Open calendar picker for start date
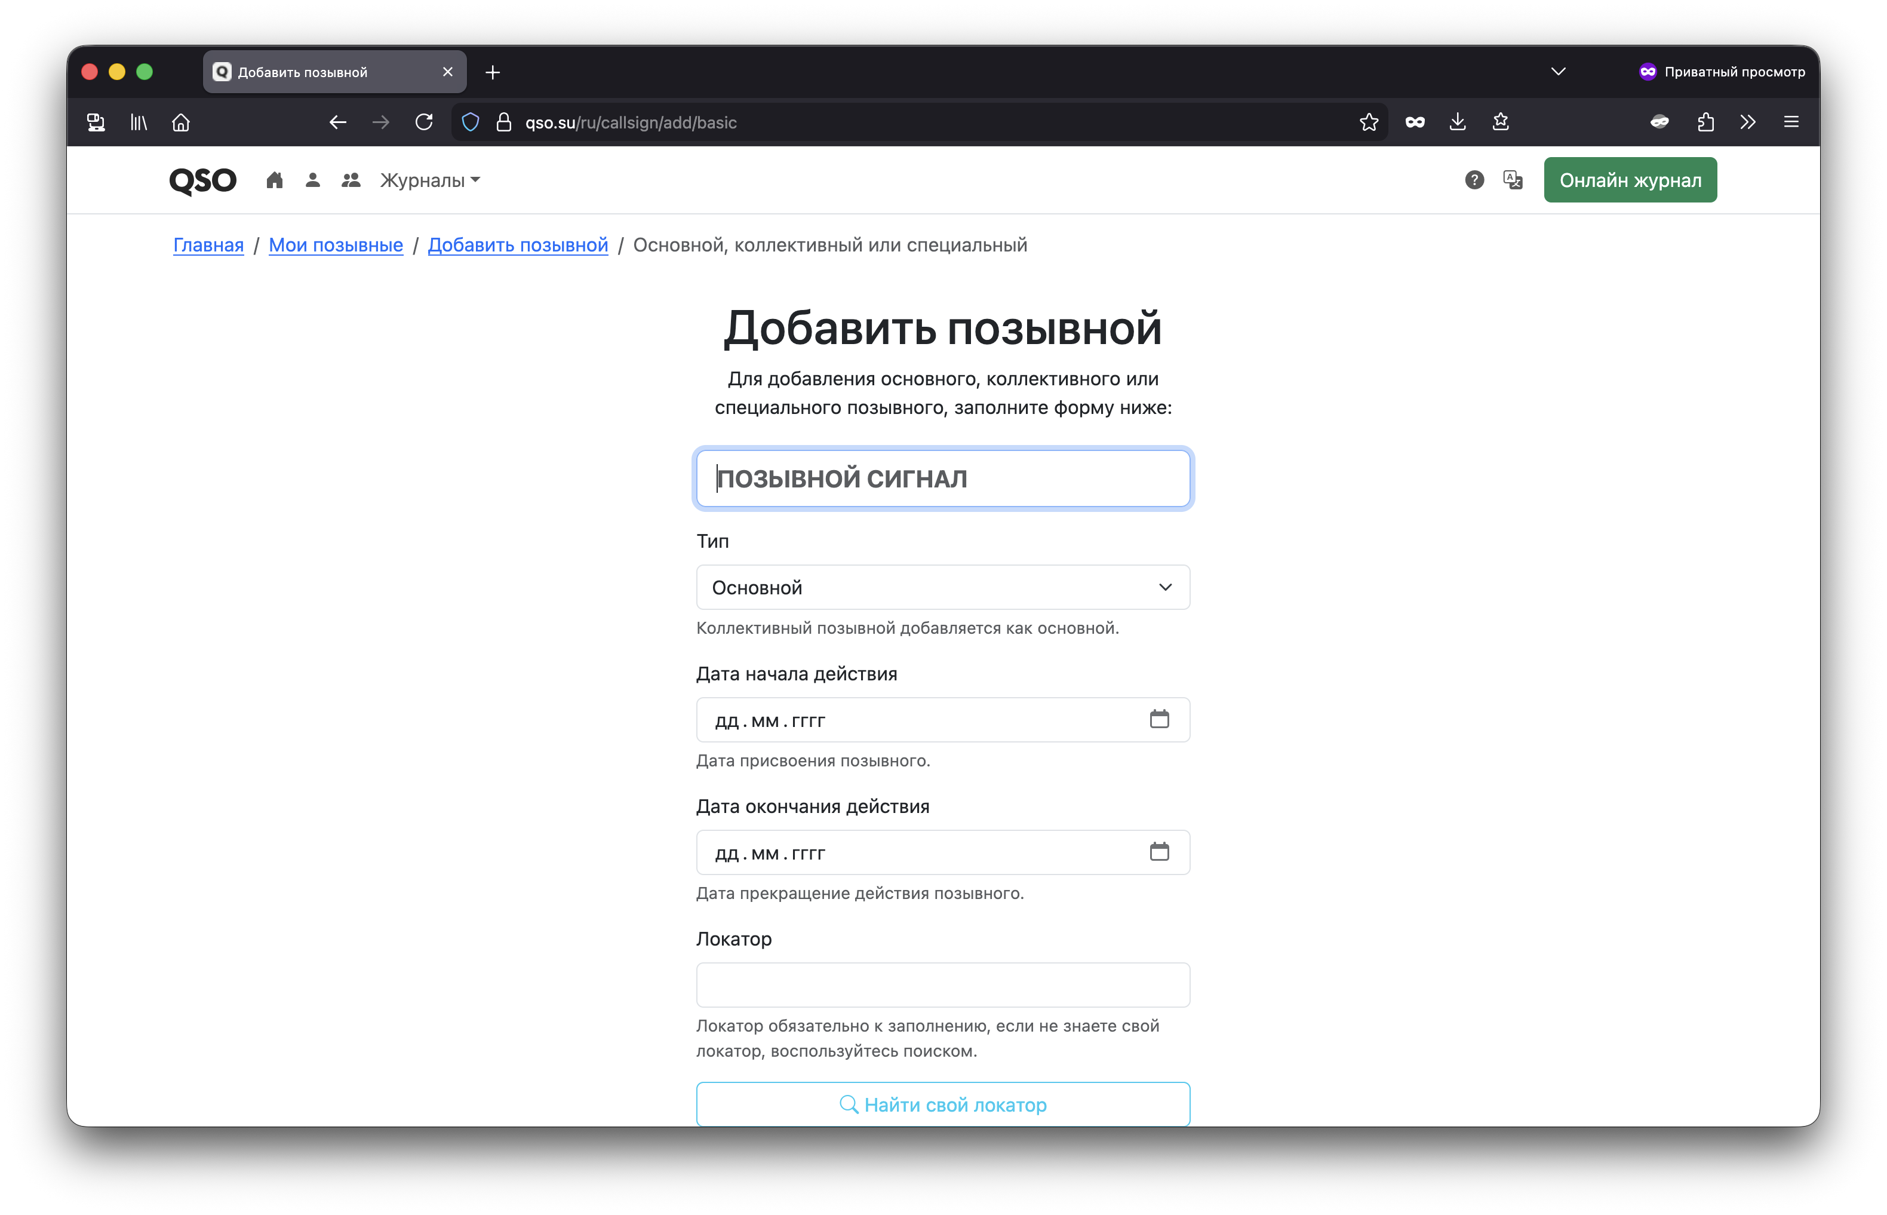 pos(1158,720)
